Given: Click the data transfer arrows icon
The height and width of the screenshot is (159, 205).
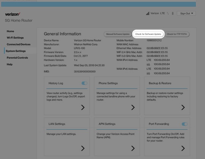Looking at the screenshot, I should [168, 13].
